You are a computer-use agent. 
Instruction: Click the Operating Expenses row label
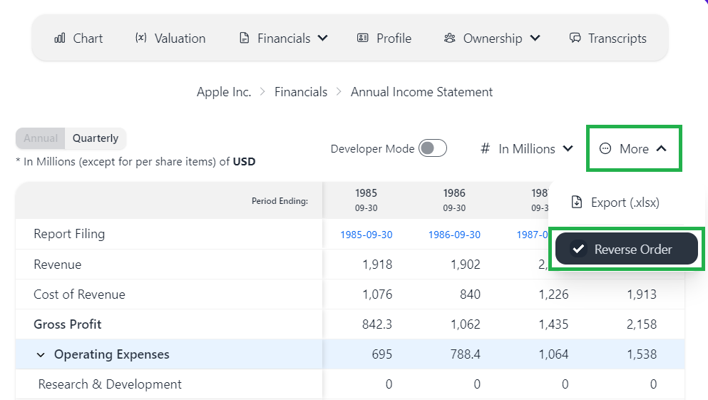[x=112, y=354]
